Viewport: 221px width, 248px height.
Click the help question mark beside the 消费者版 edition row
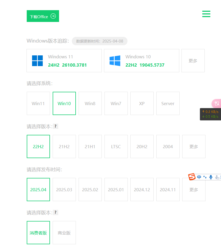(55, 212)
